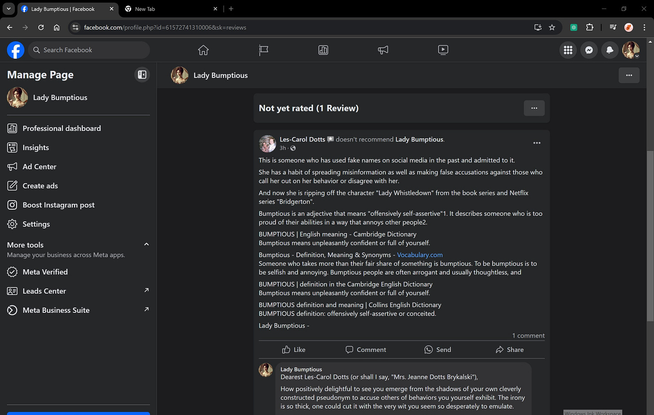The width and height of the screenshot is (654, 415).
Task: Open Meta Business Suite
Action: 79,310
